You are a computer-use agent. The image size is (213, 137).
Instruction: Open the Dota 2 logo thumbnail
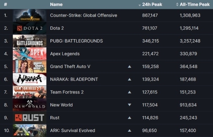(x=29, y=28)
